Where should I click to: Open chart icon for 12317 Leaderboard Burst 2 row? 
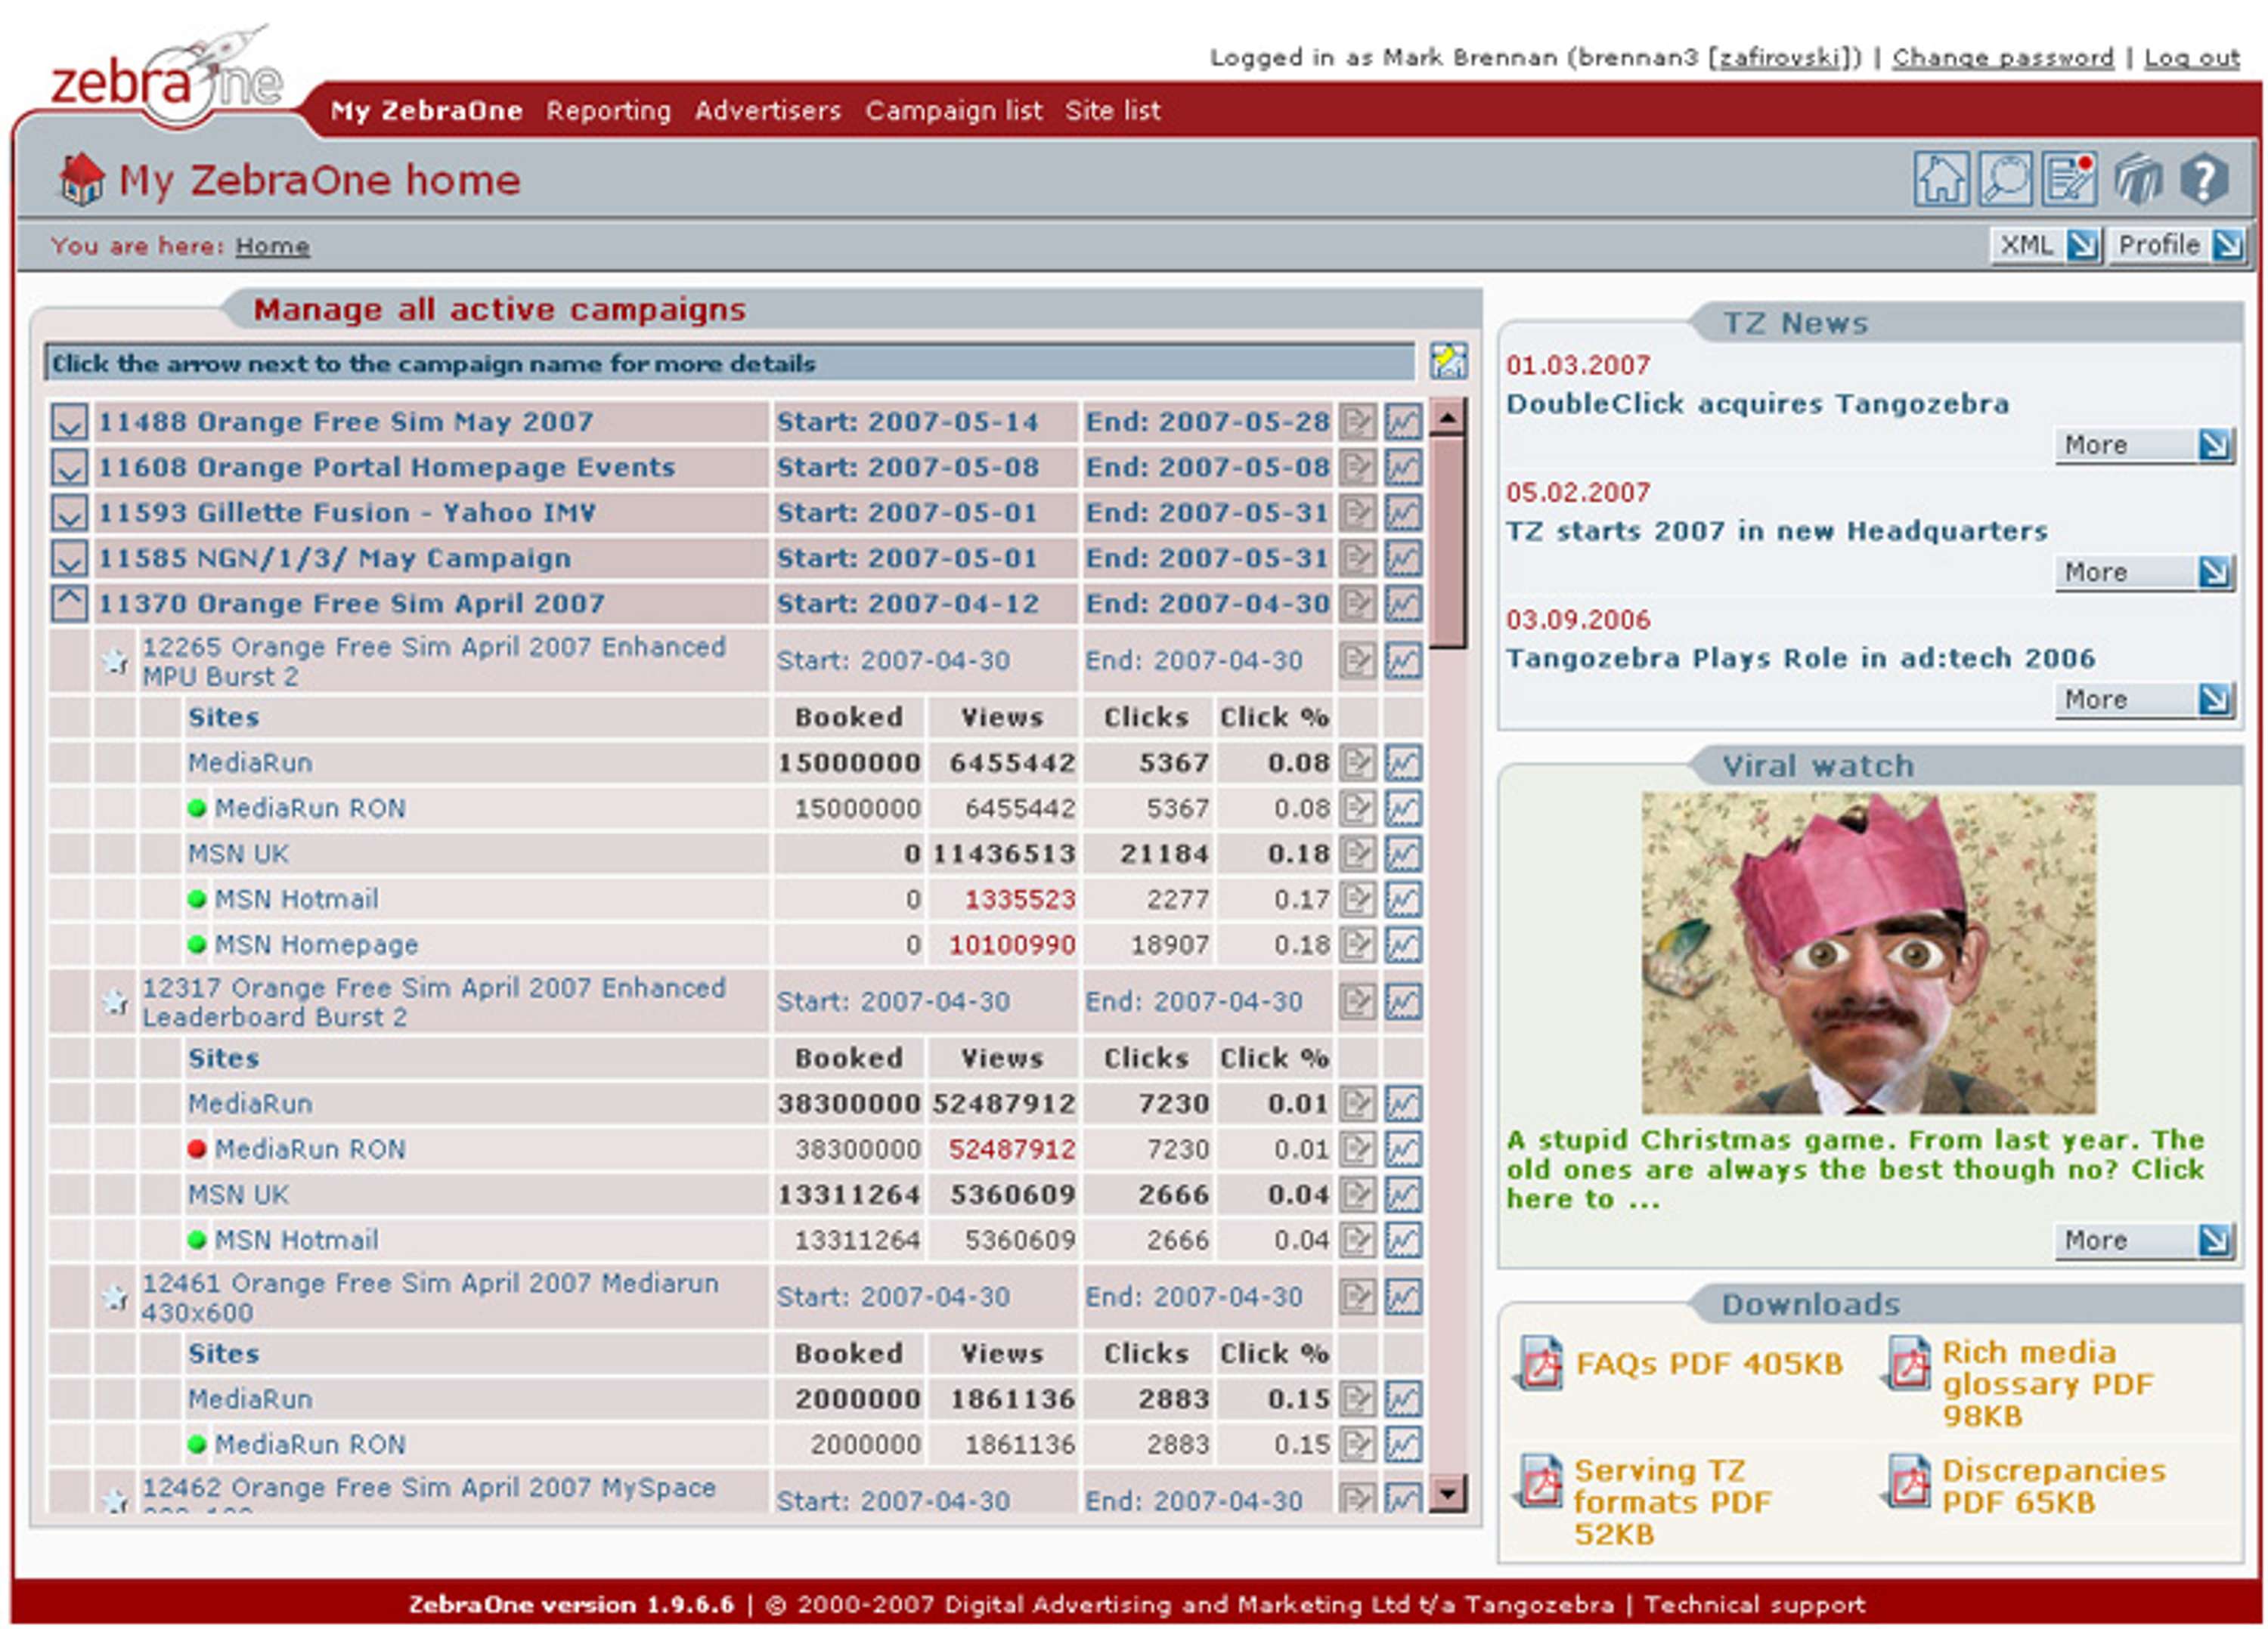point(1403,1001)
